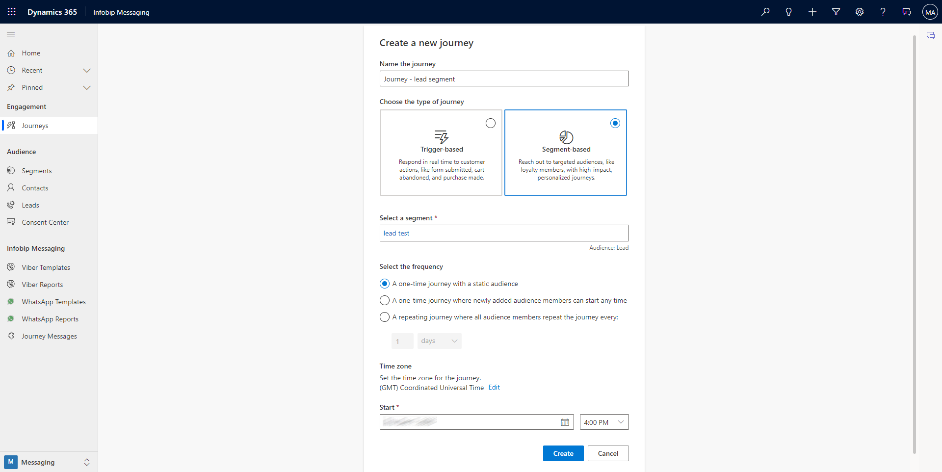The image size is (942, 472).
Task: Open the lightbulb suggestions icon
Action: (x=788, y=12)
